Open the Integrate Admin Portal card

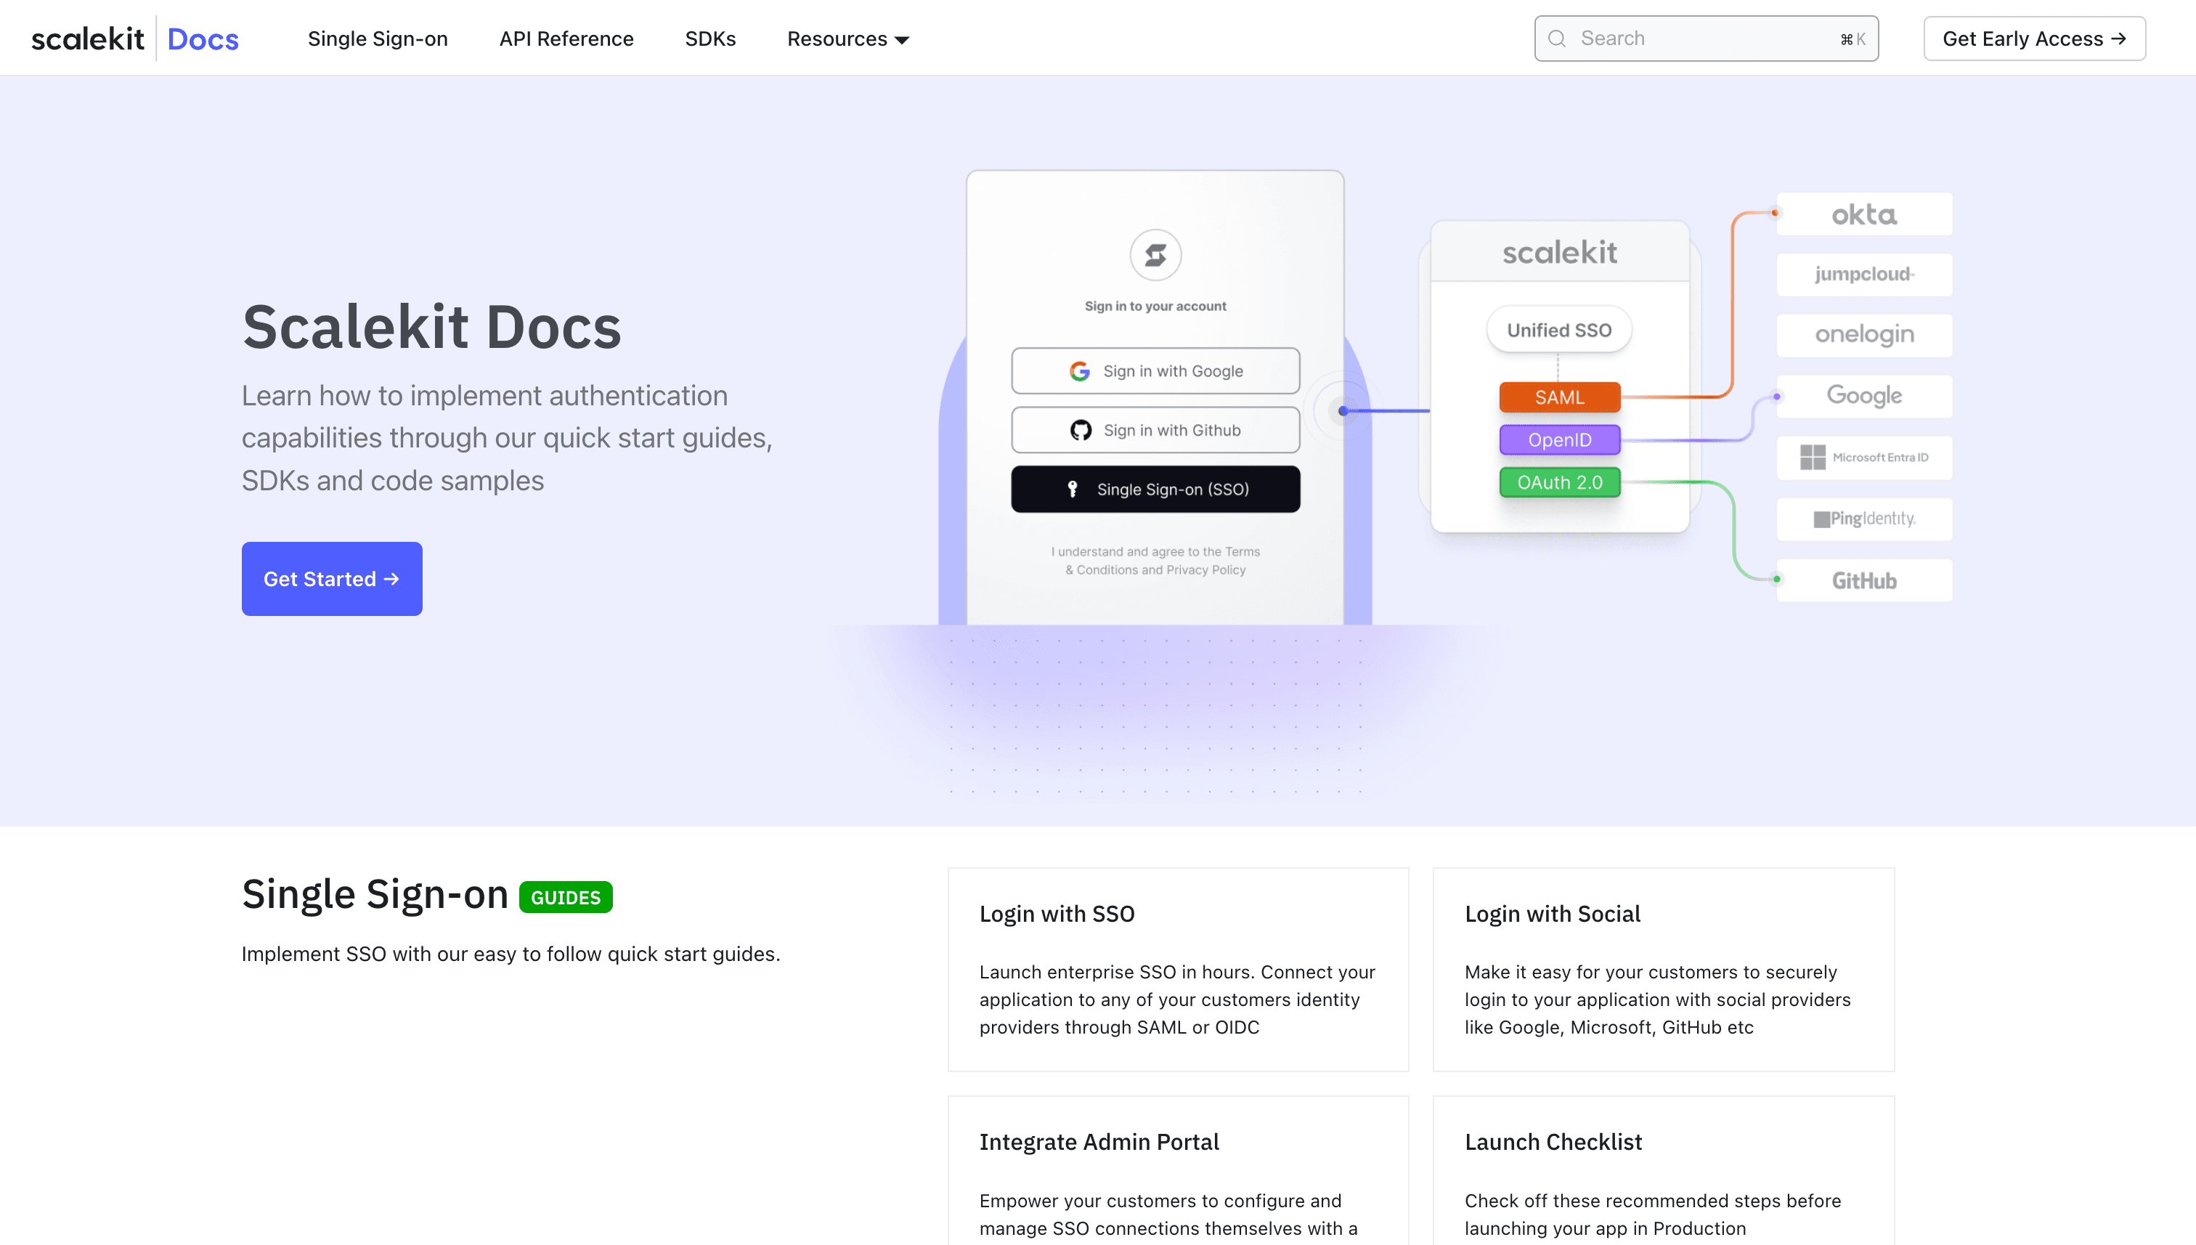coord(1178,1171)
